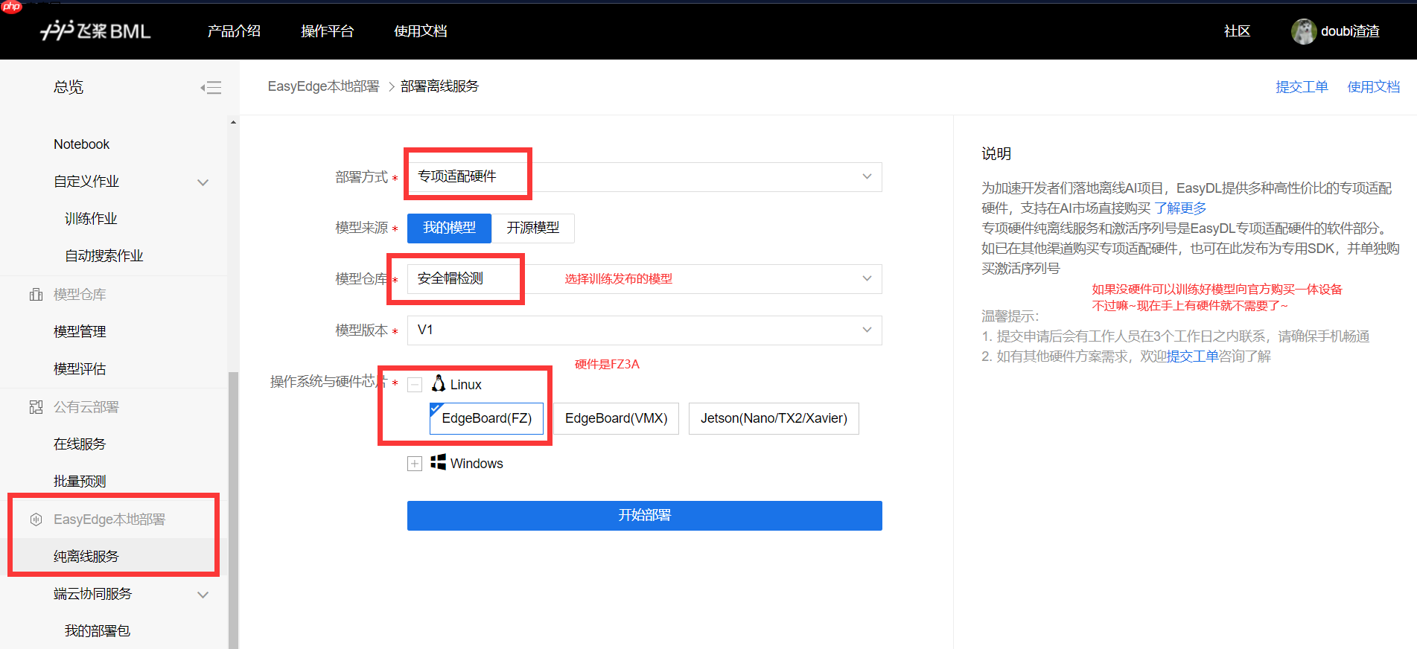Click the 说明 heading
This screenshot has height=649, width=1417.
pos(996,154)
